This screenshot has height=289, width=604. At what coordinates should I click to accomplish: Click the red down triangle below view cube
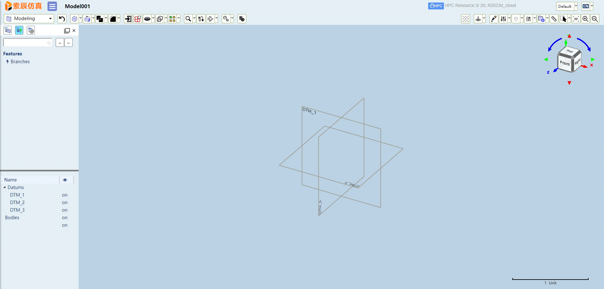569,83
